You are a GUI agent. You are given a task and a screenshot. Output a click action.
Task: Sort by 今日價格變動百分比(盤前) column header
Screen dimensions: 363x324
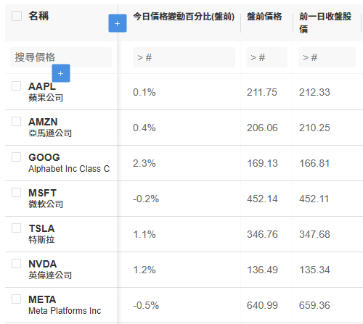point(184,17)
